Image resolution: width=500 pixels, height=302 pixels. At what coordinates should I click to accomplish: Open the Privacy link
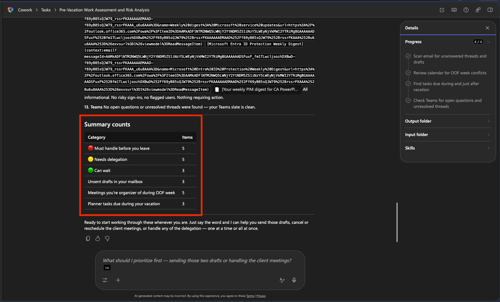tap(261, 296)
